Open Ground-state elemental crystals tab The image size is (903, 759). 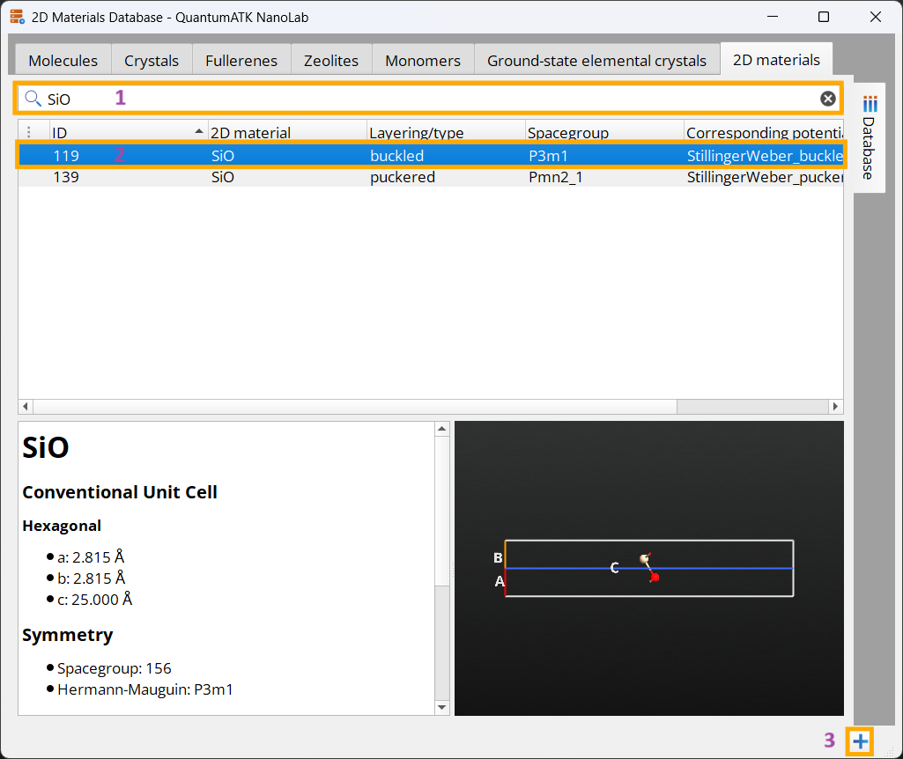[596, 61]
